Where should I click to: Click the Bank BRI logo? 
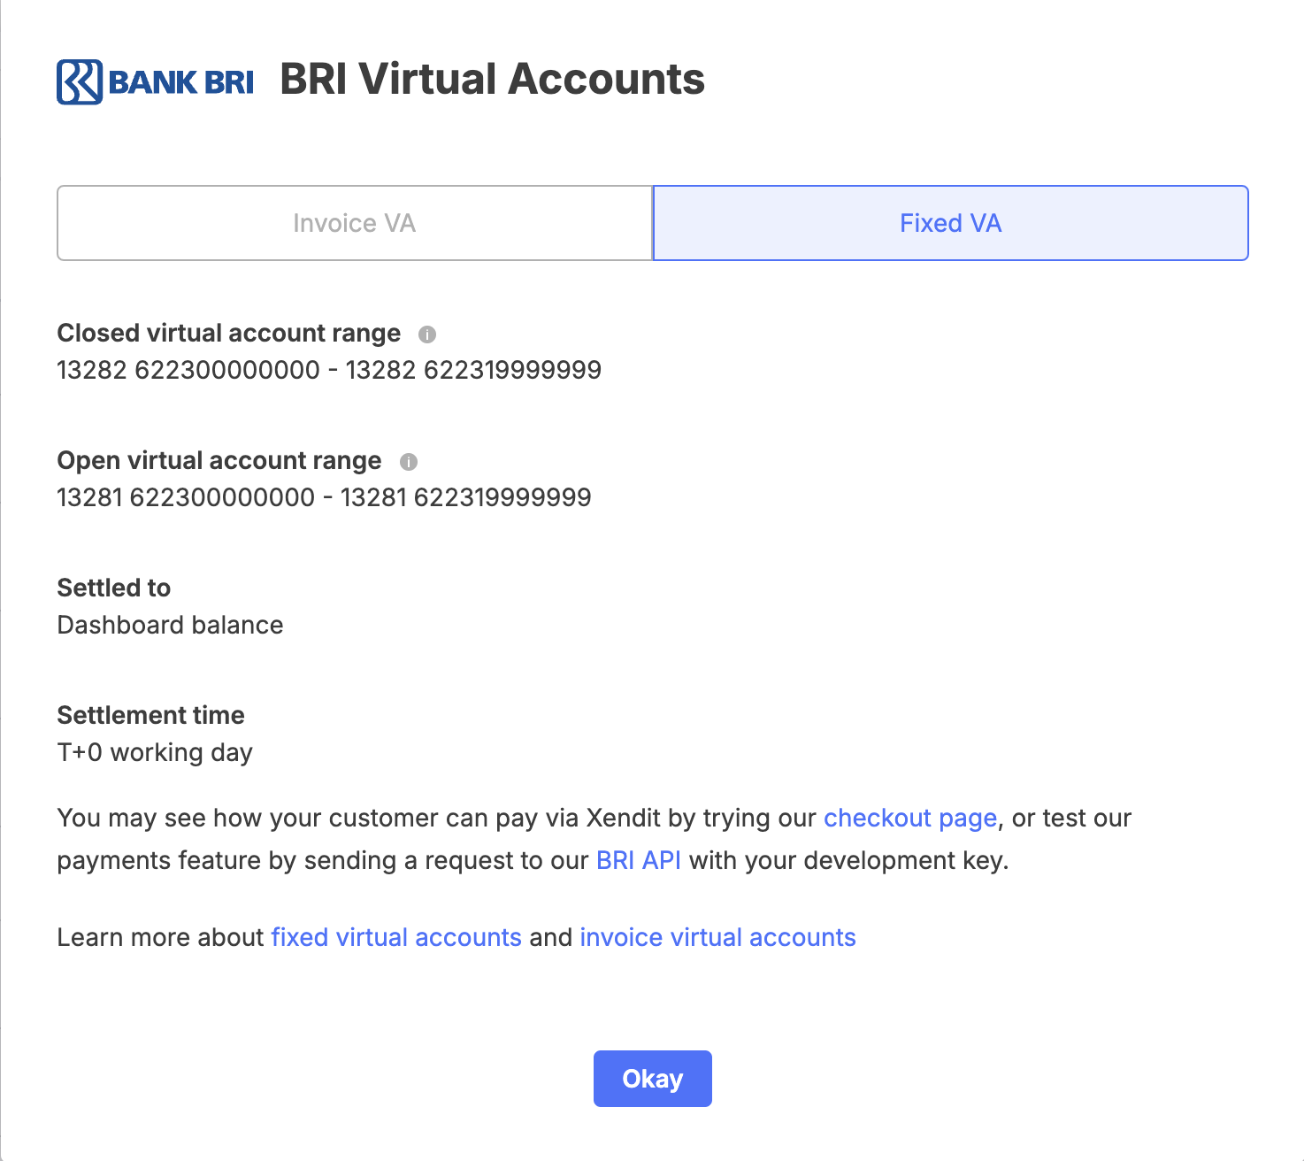click(x=155, y=81)
